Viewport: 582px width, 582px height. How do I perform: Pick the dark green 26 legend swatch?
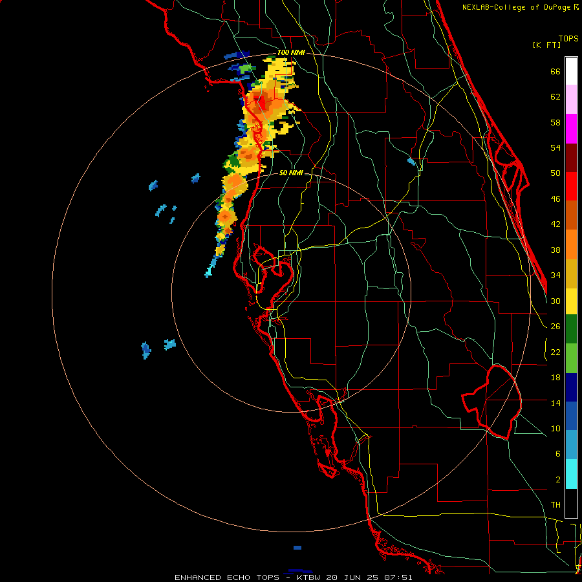[571, 329]
